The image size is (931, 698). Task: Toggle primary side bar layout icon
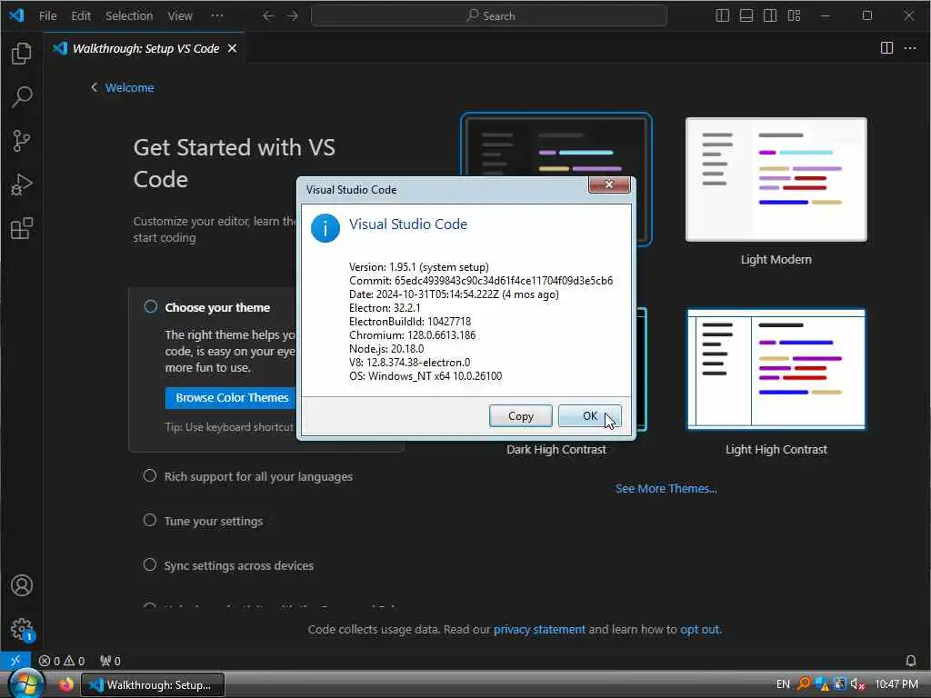click(x=723, y=16)
